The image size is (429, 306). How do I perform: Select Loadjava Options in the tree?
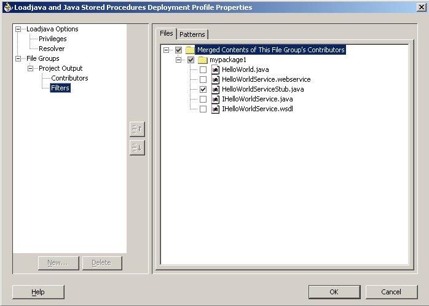(x=52, y=29)
